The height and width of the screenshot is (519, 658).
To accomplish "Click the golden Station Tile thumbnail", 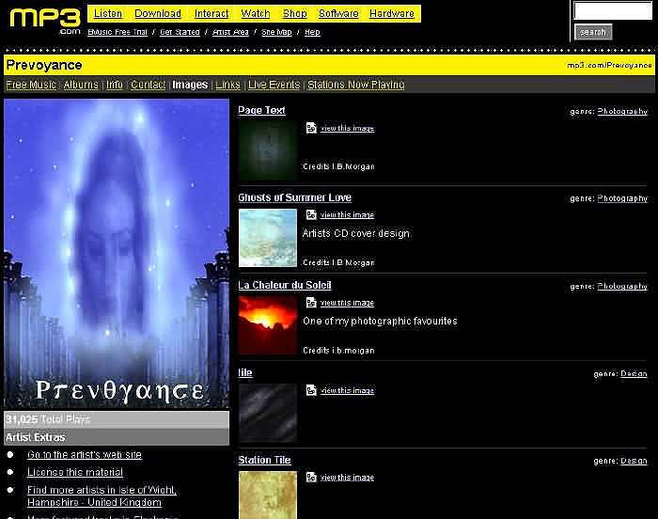I will coord(268,495).
